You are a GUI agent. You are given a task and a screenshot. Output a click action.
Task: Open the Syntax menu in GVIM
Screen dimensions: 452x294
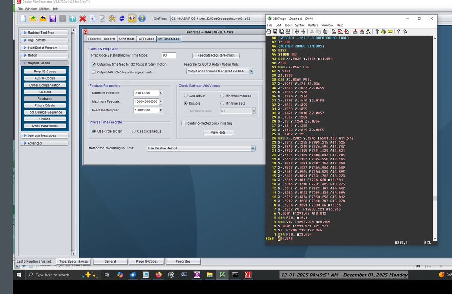[x=300, y=25]
